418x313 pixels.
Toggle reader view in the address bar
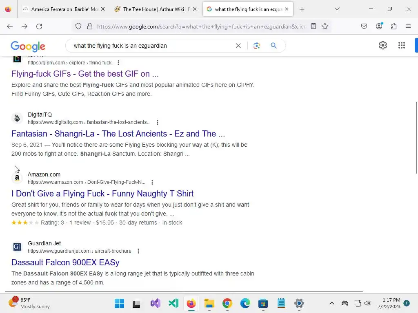[313, 26]
